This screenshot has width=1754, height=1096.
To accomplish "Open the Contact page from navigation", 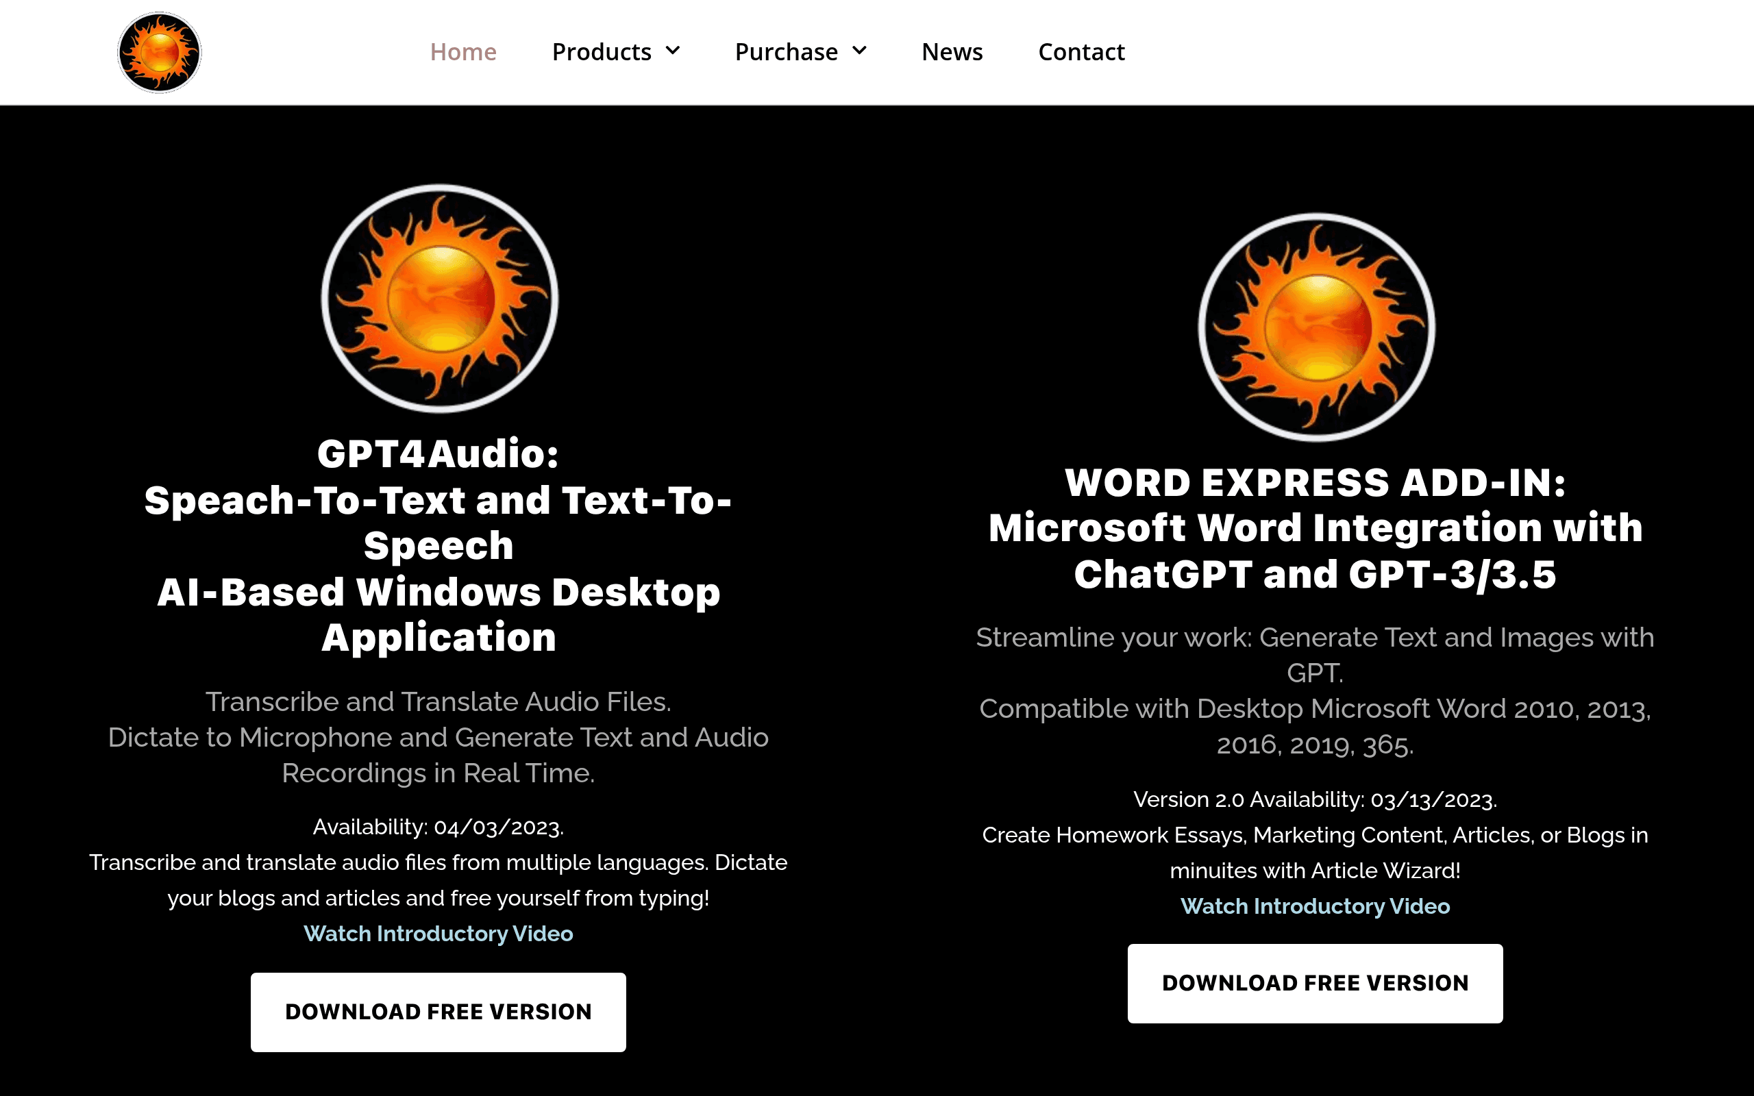I will coord(1080,52).
